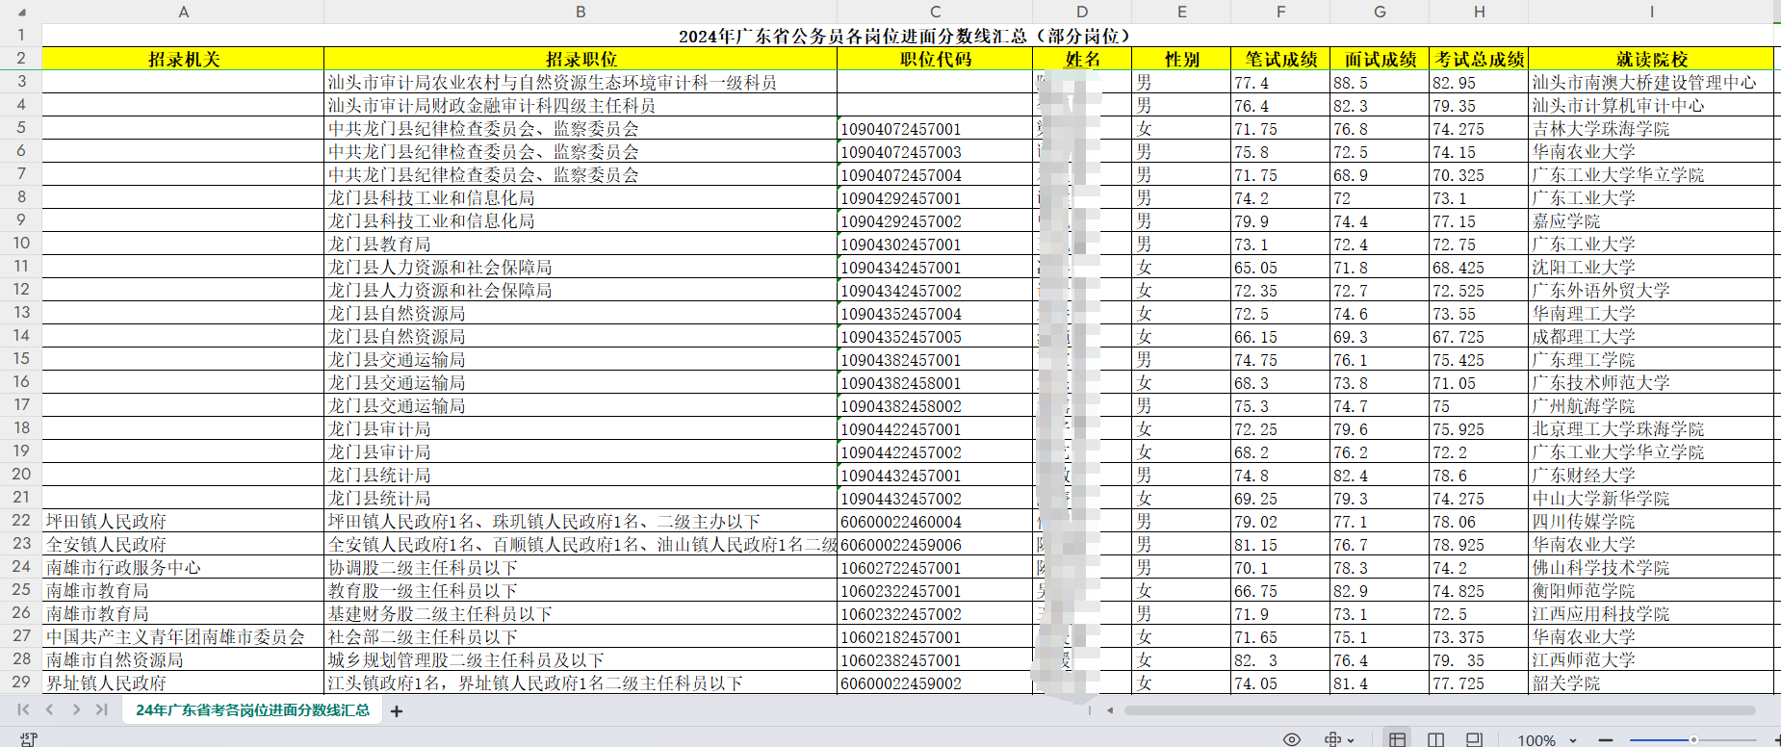
Task: Click the select-all corner triangle
Action: pos(21,13)
